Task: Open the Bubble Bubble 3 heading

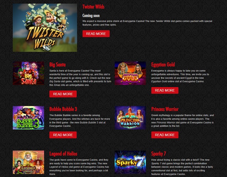Action: 63,109
